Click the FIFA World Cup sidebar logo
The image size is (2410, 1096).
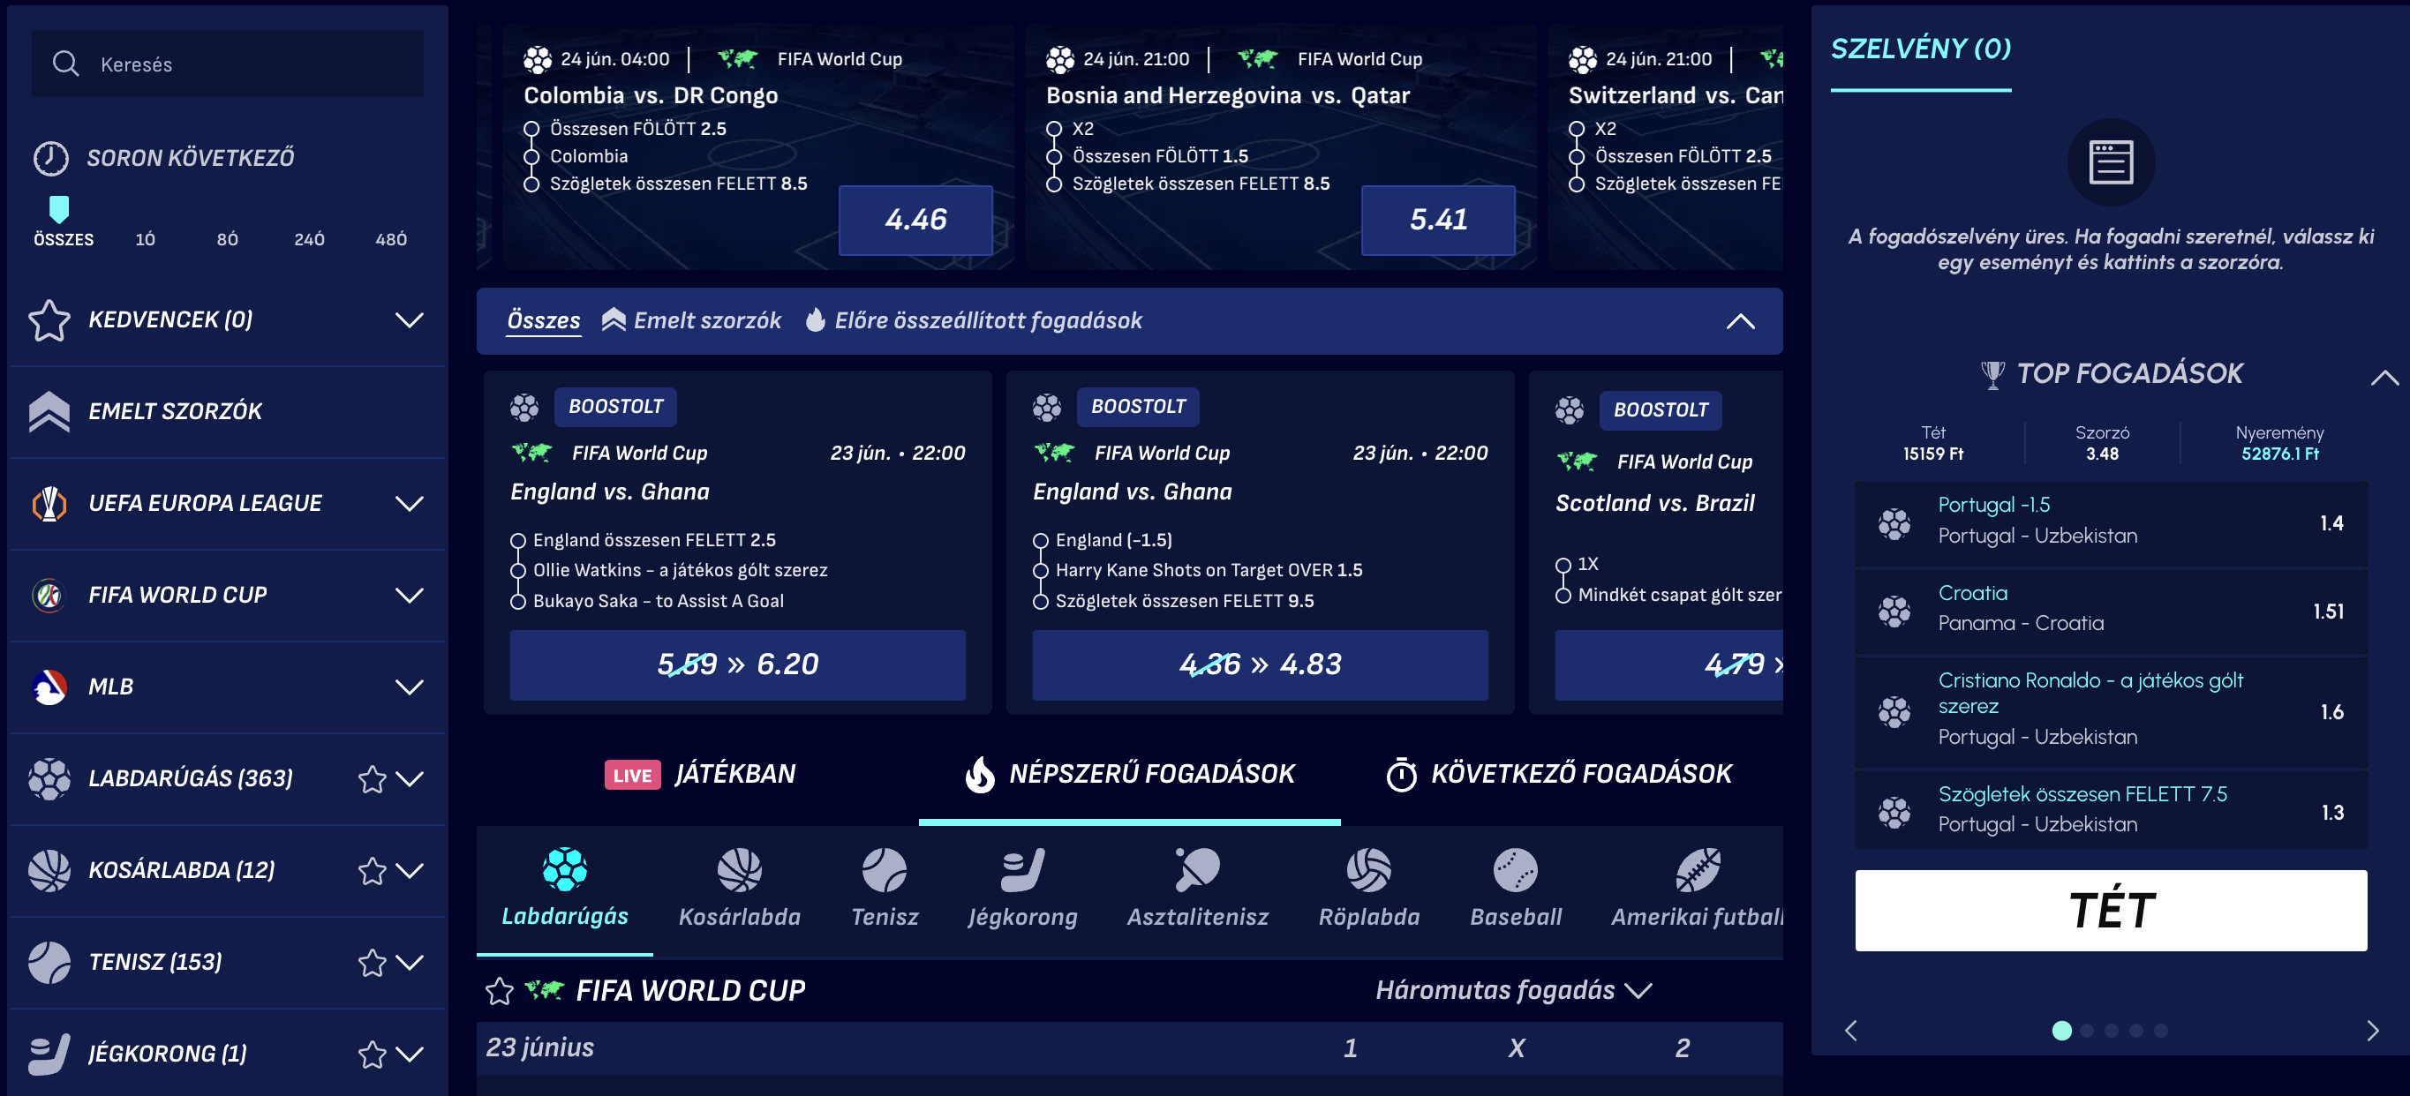49,595
